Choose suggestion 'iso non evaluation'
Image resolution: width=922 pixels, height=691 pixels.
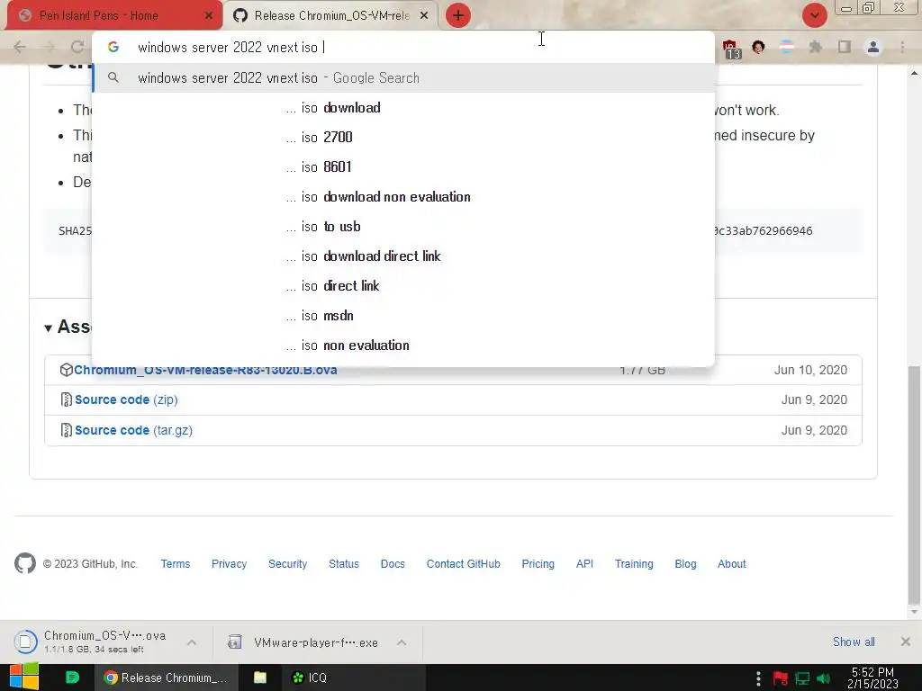click(x=402, y=345)
